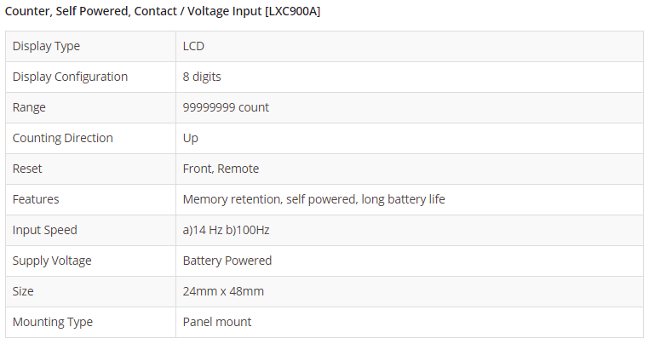Select the Reset row label
Screen dimensions: 649x344
click(x=27, y=169)
